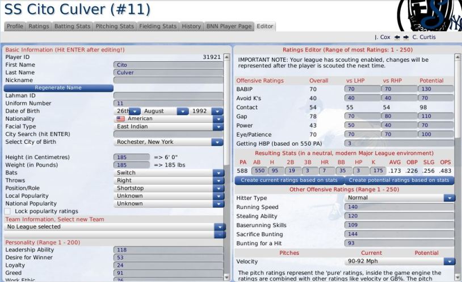Go to next player C. Curtis arrow

pyautogui.click(x=406, y=37)
